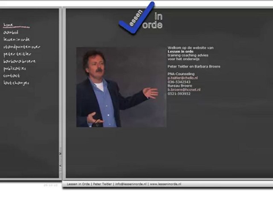This screenshot has height=205, width=273.
Task: Click the Bureau Broere text
Action: coord(180,86)
